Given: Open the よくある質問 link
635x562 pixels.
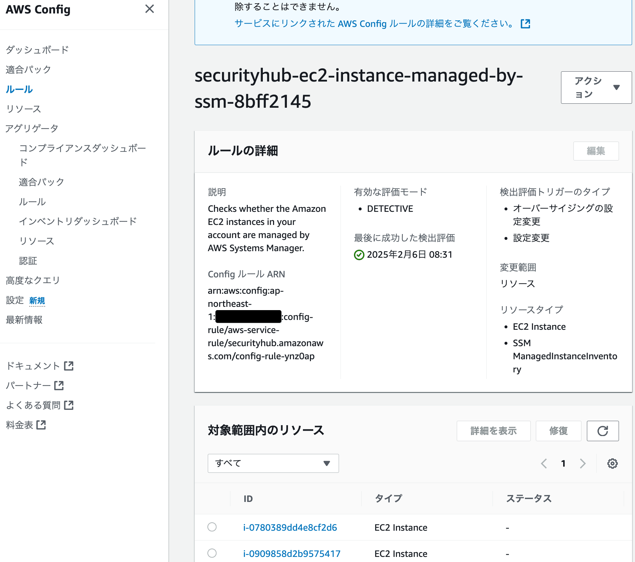Looking at the screenshot, I should tap(33, 405).
